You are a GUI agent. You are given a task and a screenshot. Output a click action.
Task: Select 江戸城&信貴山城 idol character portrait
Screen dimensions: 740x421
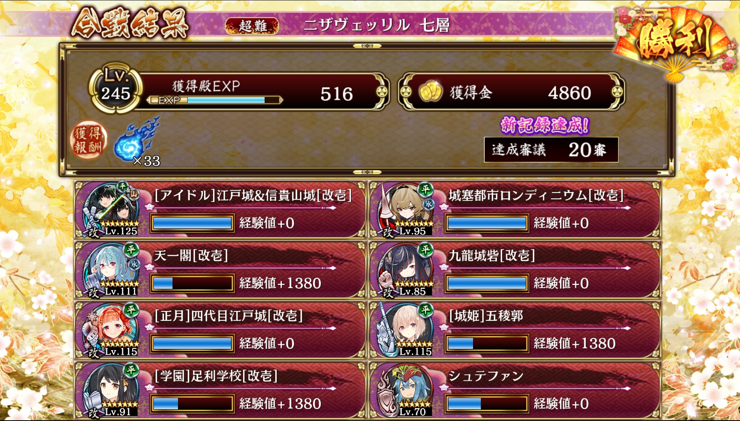click(111, 209)
